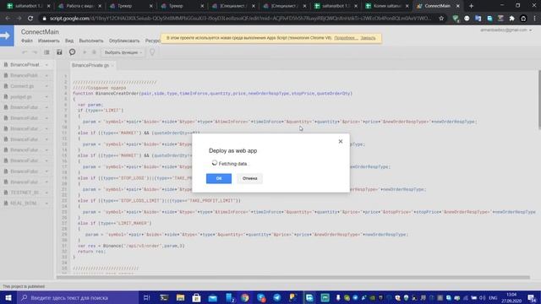Open the dropdown arrow of Connect.gs file
Screen dimensions: 541x304
tap(46, 86)
